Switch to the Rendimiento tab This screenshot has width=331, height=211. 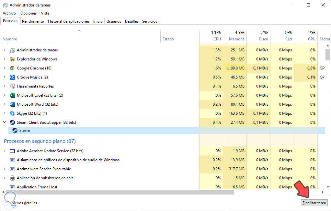pyautogui.click(x=33, y=21)
